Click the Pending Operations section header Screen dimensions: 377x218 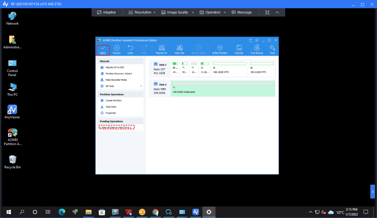coord(121,121)
